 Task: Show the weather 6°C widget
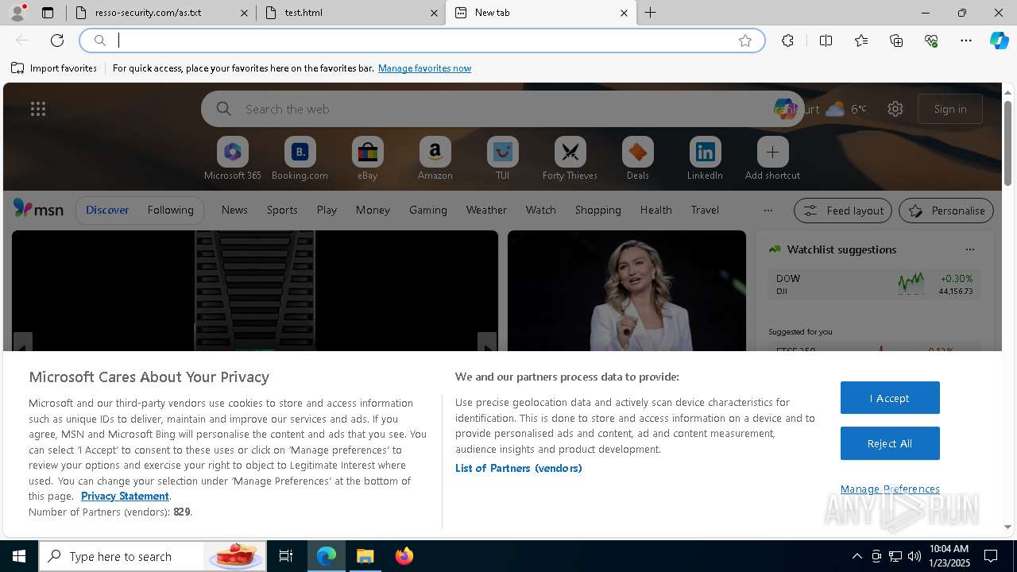point(846,109)
